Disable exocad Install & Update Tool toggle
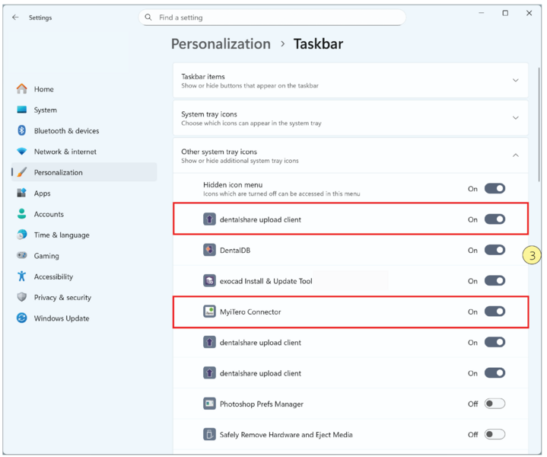Screen dimensions: 547x457 (495, 280)
